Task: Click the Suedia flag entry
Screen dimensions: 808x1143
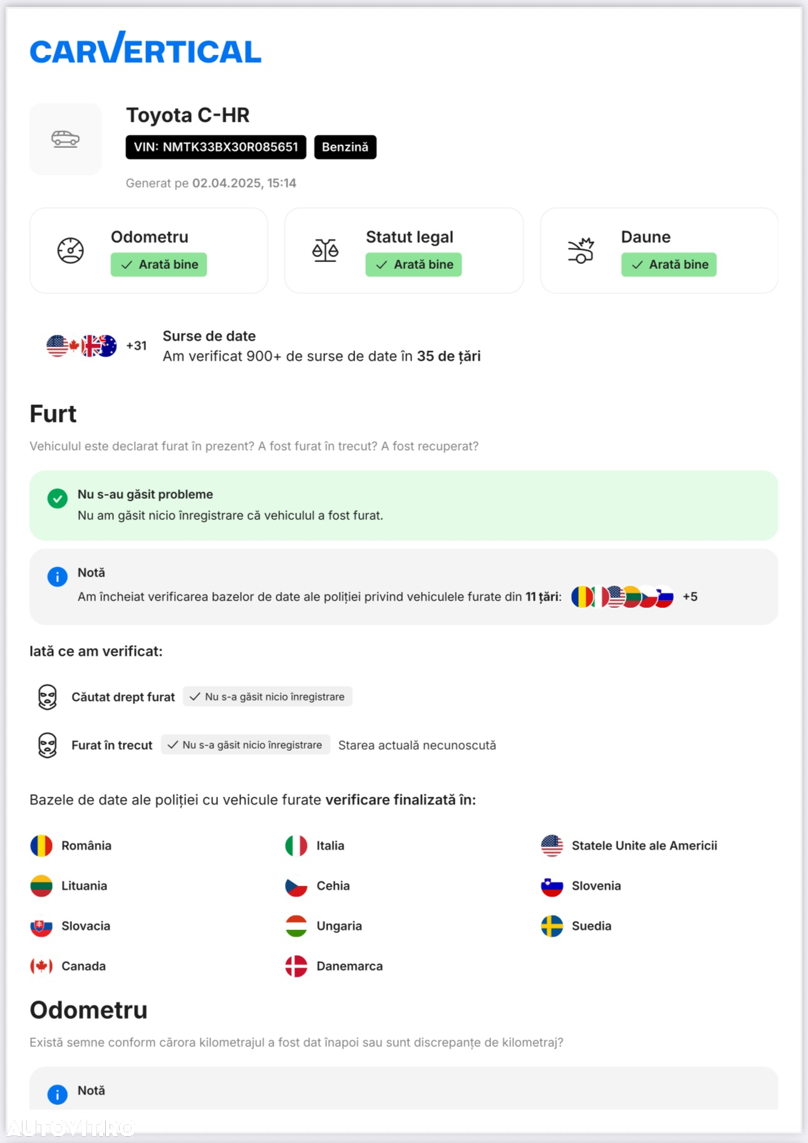Action: click(x=576, y=926)
